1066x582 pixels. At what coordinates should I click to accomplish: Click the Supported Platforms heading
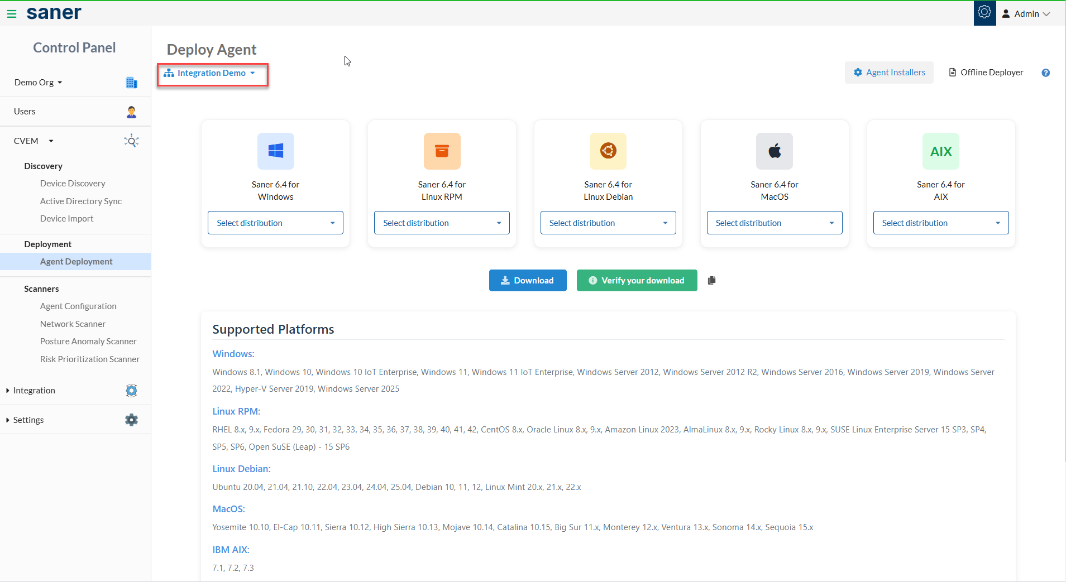[273, 329]
